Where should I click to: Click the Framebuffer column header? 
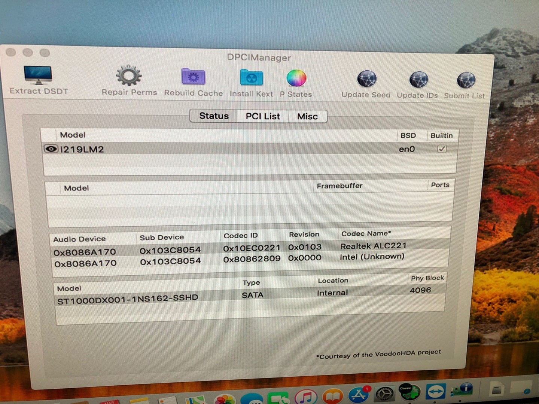(x=339, y=186)
